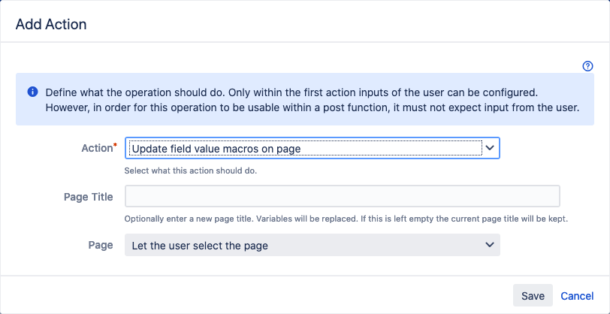Click the blue info icon in banner
610x314 pixels.
coord(32,92)
